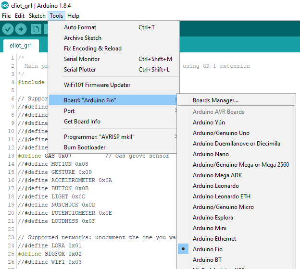
Task: Select the eliot_gr1 sketch tab
Action: [21, 46]
